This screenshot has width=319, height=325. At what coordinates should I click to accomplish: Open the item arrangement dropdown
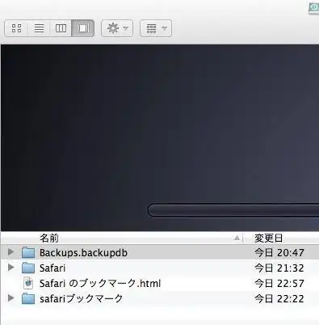coord(156,28)
